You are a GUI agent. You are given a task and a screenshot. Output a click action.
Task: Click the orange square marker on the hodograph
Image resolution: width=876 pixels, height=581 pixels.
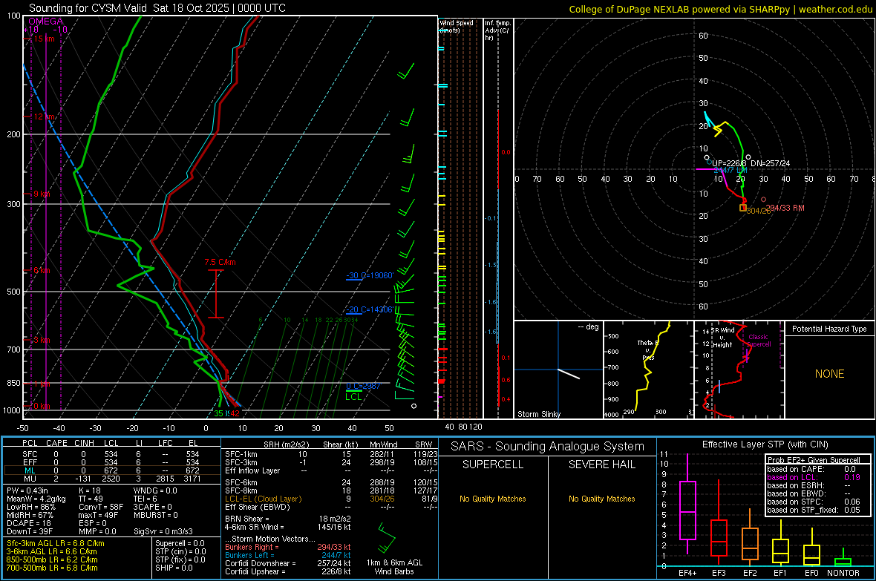tap(743, 208)
